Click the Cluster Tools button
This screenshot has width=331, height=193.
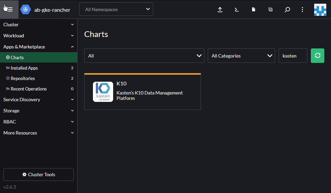(x=38, y=175)
